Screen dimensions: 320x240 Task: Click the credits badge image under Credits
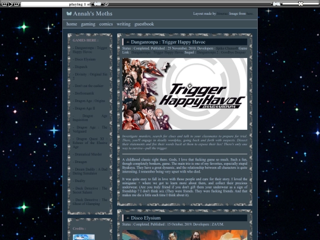[x=84, y=237]
